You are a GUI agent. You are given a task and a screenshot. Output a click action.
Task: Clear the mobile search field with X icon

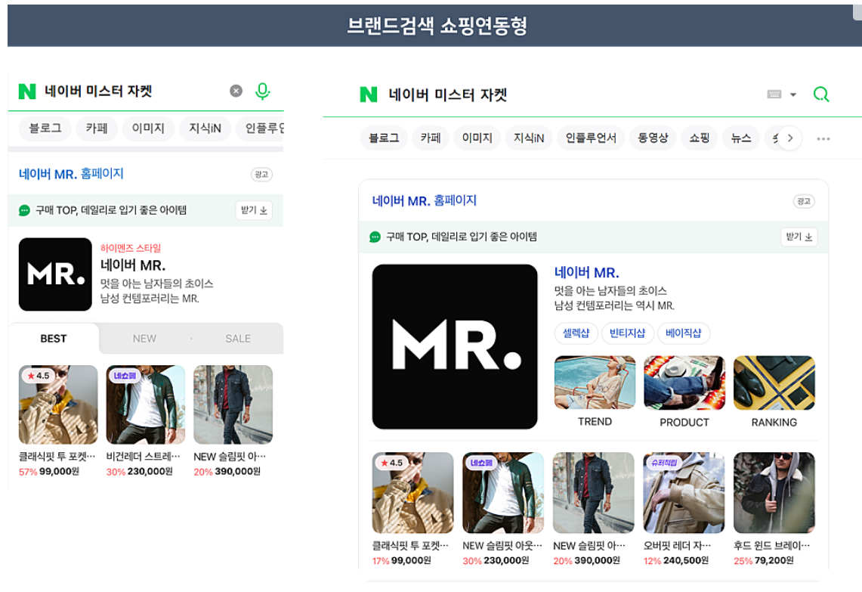[x=236, y=91]
